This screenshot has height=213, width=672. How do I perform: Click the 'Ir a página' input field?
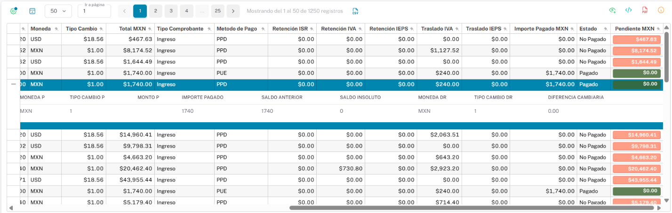(94, 11)
